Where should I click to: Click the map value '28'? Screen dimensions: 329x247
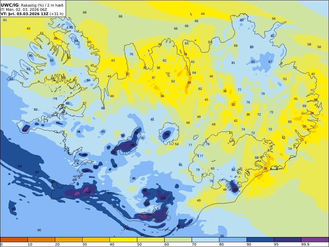tap(265, 168)
